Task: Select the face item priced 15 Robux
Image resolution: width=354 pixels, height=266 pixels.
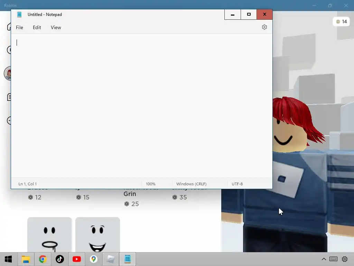Action: [83, 197]
